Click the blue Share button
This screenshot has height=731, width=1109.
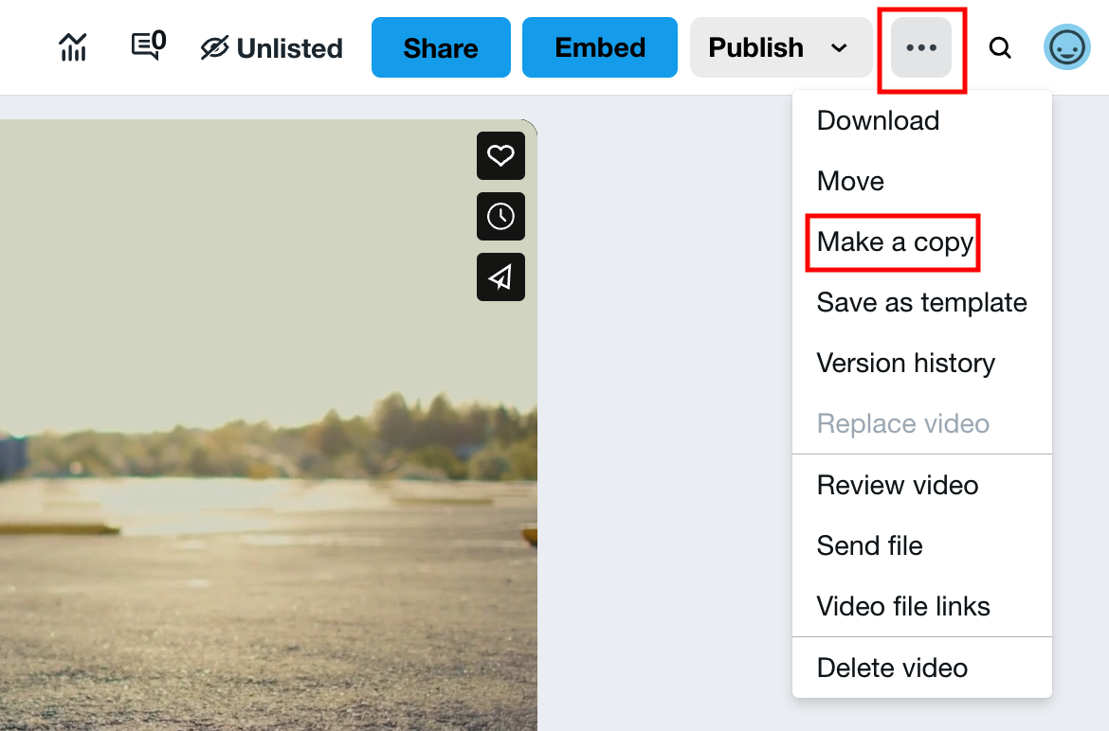click(441, 47)
